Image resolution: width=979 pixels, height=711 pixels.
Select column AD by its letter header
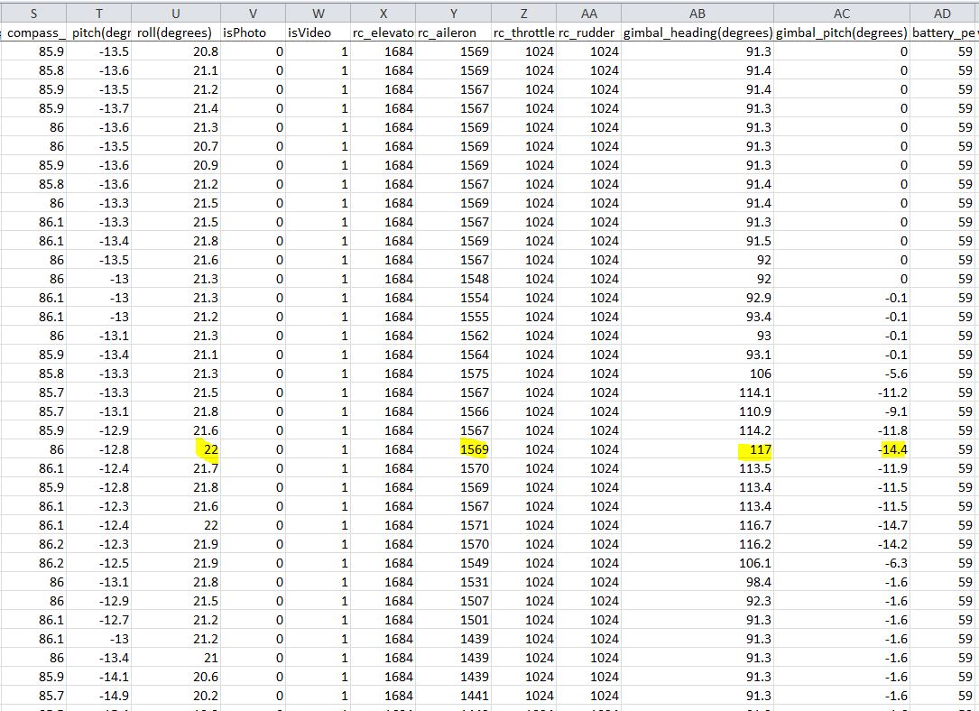tap(943, 14)
